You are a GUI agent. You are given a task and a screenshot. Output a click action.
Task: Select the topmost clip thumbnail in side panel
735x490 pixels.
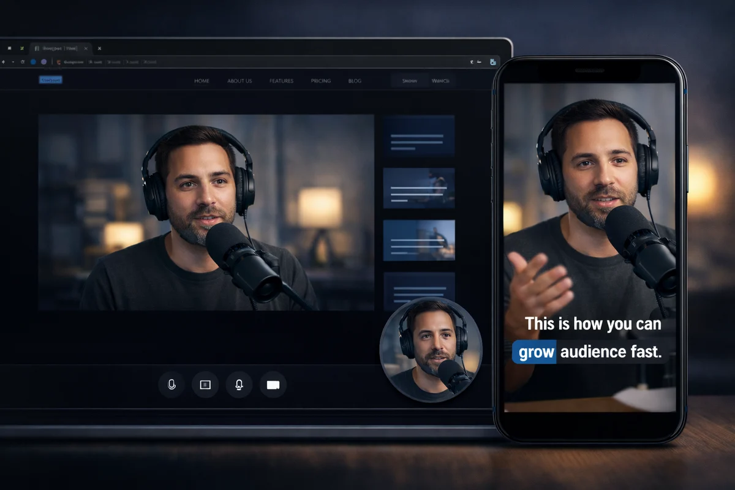point(419,135)
